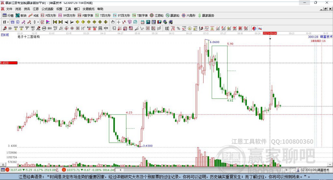Click the 3.4300 low price annotation

pos(148,146)
